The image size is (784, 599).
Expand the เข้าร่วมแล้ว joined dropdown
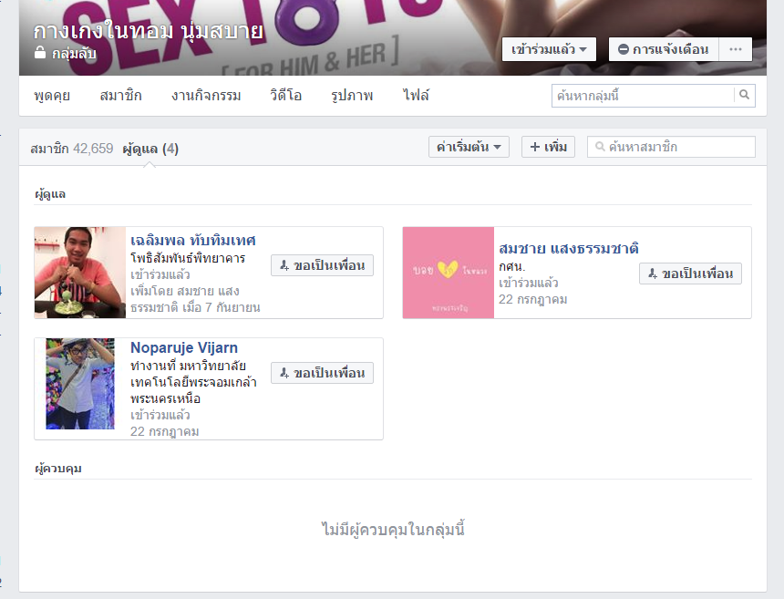coord(549,49)
